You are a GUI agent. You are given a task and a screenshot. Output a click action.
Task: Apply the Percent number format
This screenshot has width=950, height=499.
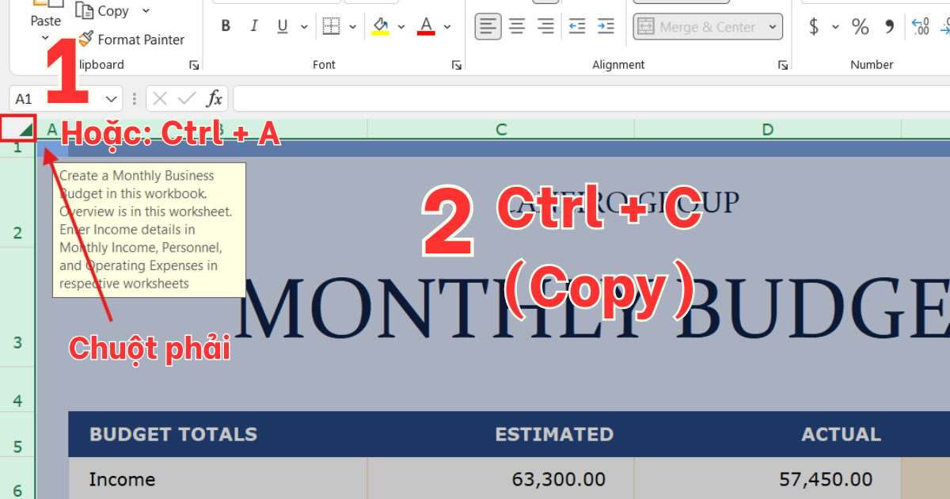coord(861,26)
